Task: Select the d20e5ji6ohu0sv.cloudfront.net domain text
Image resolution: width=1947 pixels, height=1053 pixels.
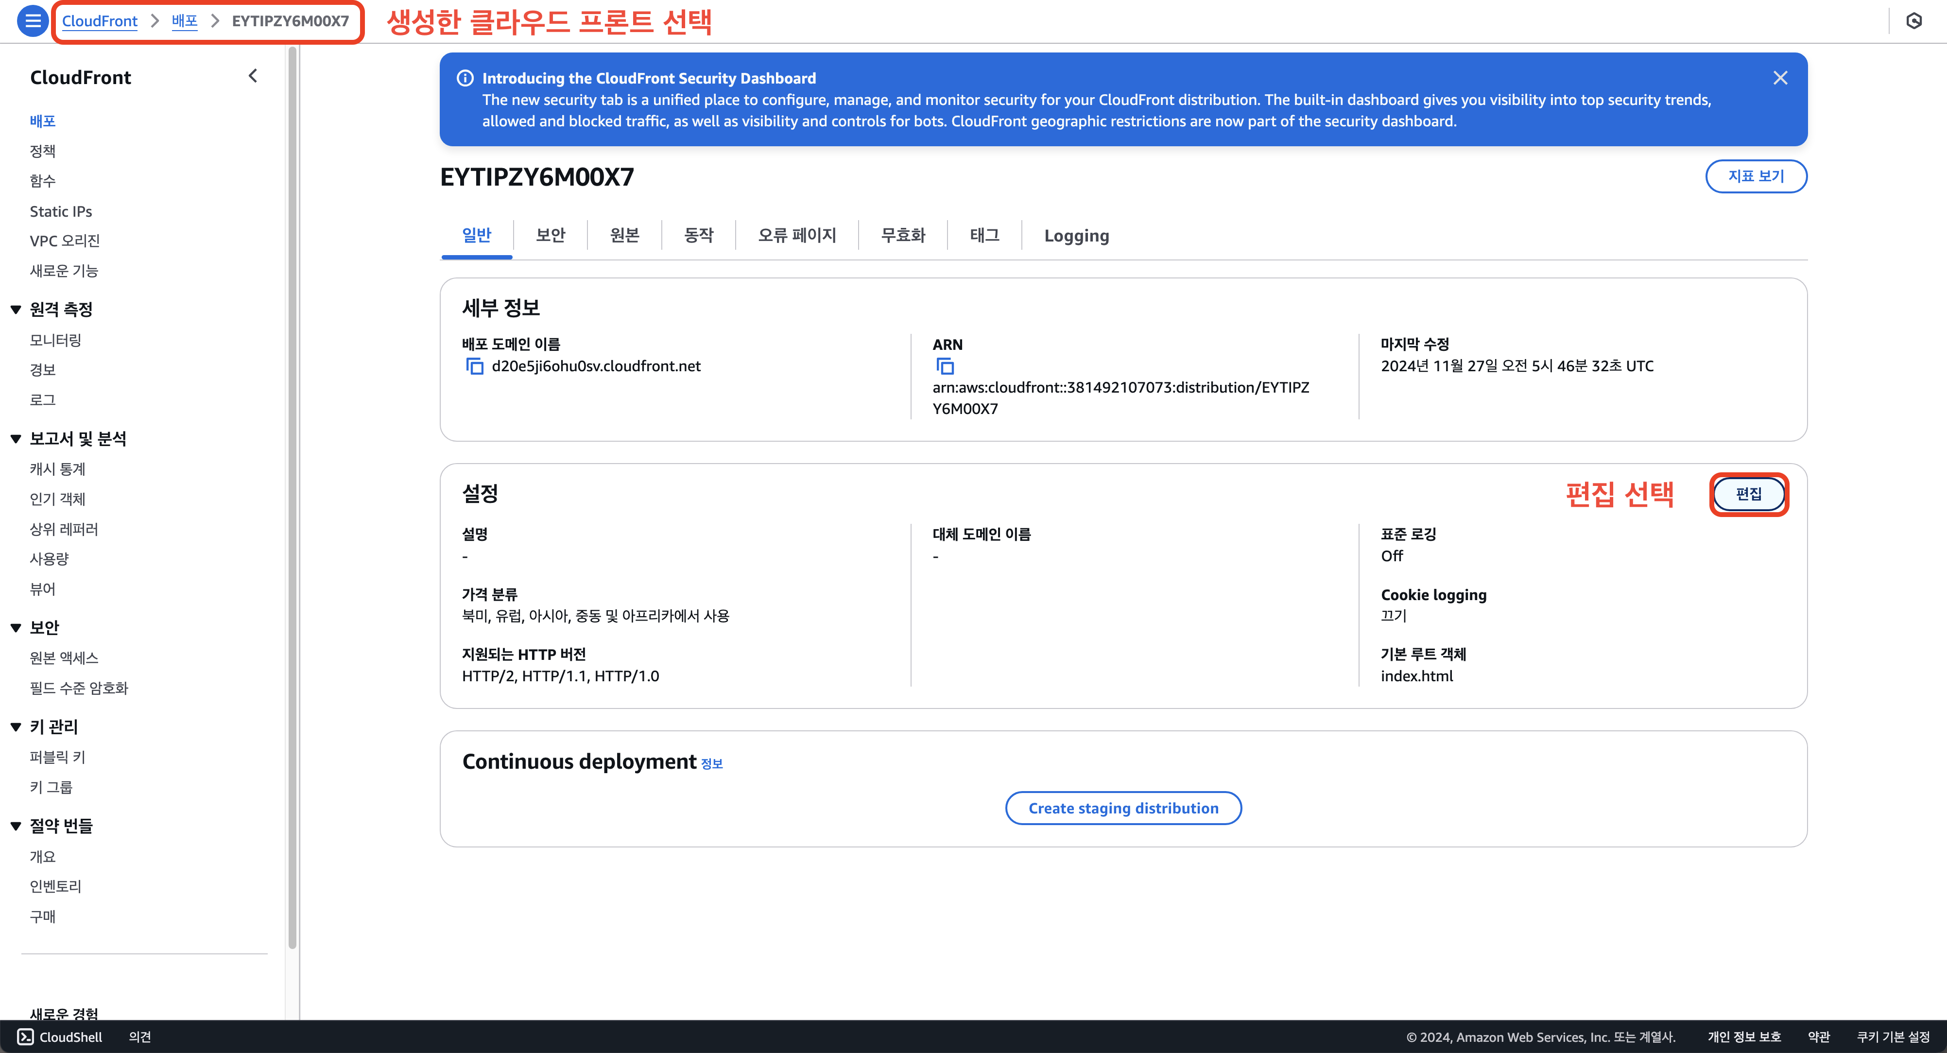Action: tap(596, 366)
